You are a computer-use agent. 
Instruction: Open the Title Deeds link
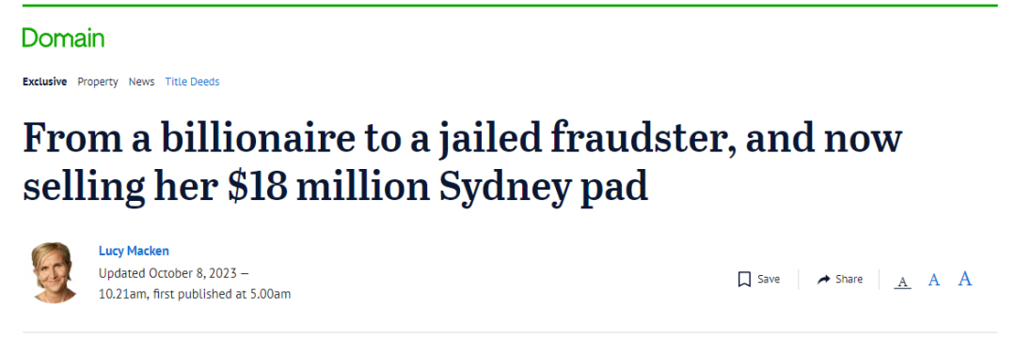193,82
